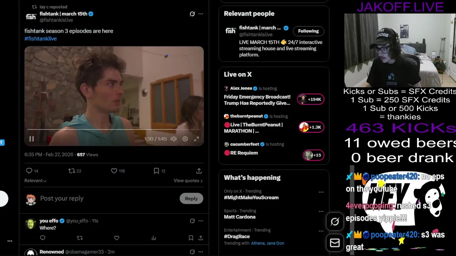This screenshot has height=256, width=456.
Task: Repost you effo comment
Action: pyautogui.click(x=80, y=238)
